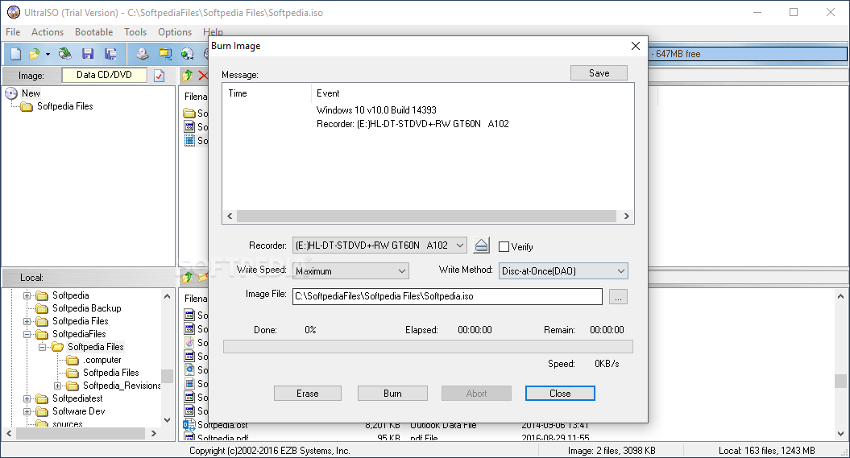Screen dimensions: 850x458
Task: Open the Recorder drive dropdown
Action: pyautogui.click(x=460, y=246)
